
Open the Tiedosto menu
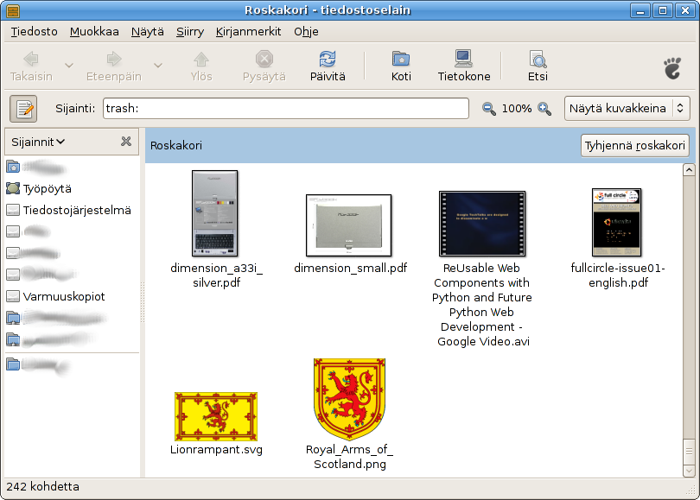[x=35, y=32]
